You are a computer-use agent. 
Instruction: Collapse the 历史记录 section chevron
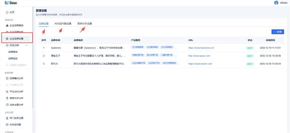(x=26, y=45)
